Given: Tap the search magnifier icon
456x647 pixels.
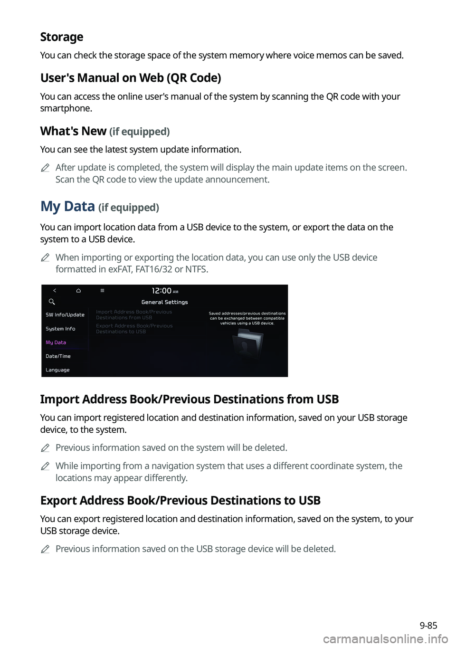Looking at the screenshot, I should pyautogui.click(x=52, y=302).
